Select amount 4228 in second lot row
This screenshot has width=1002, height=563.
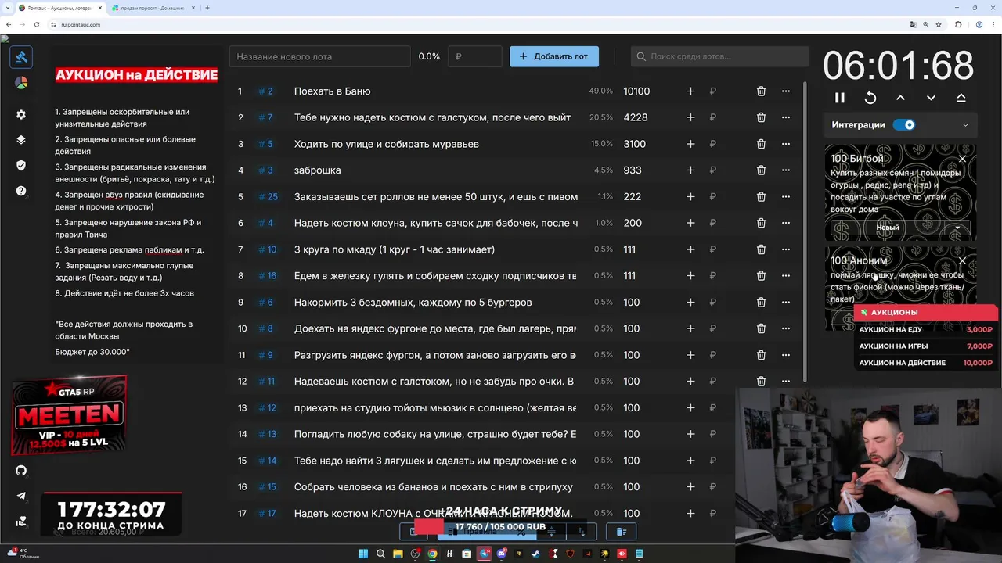[635, 117]
